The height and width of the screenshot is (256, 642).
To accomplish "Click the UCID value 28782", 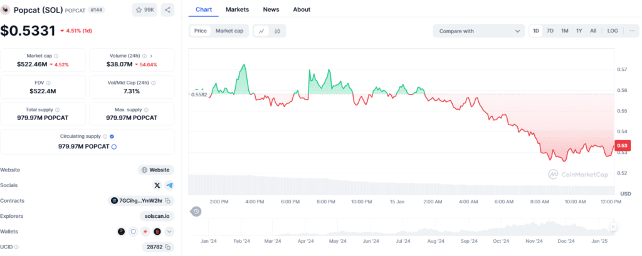I will pos(155,247).
